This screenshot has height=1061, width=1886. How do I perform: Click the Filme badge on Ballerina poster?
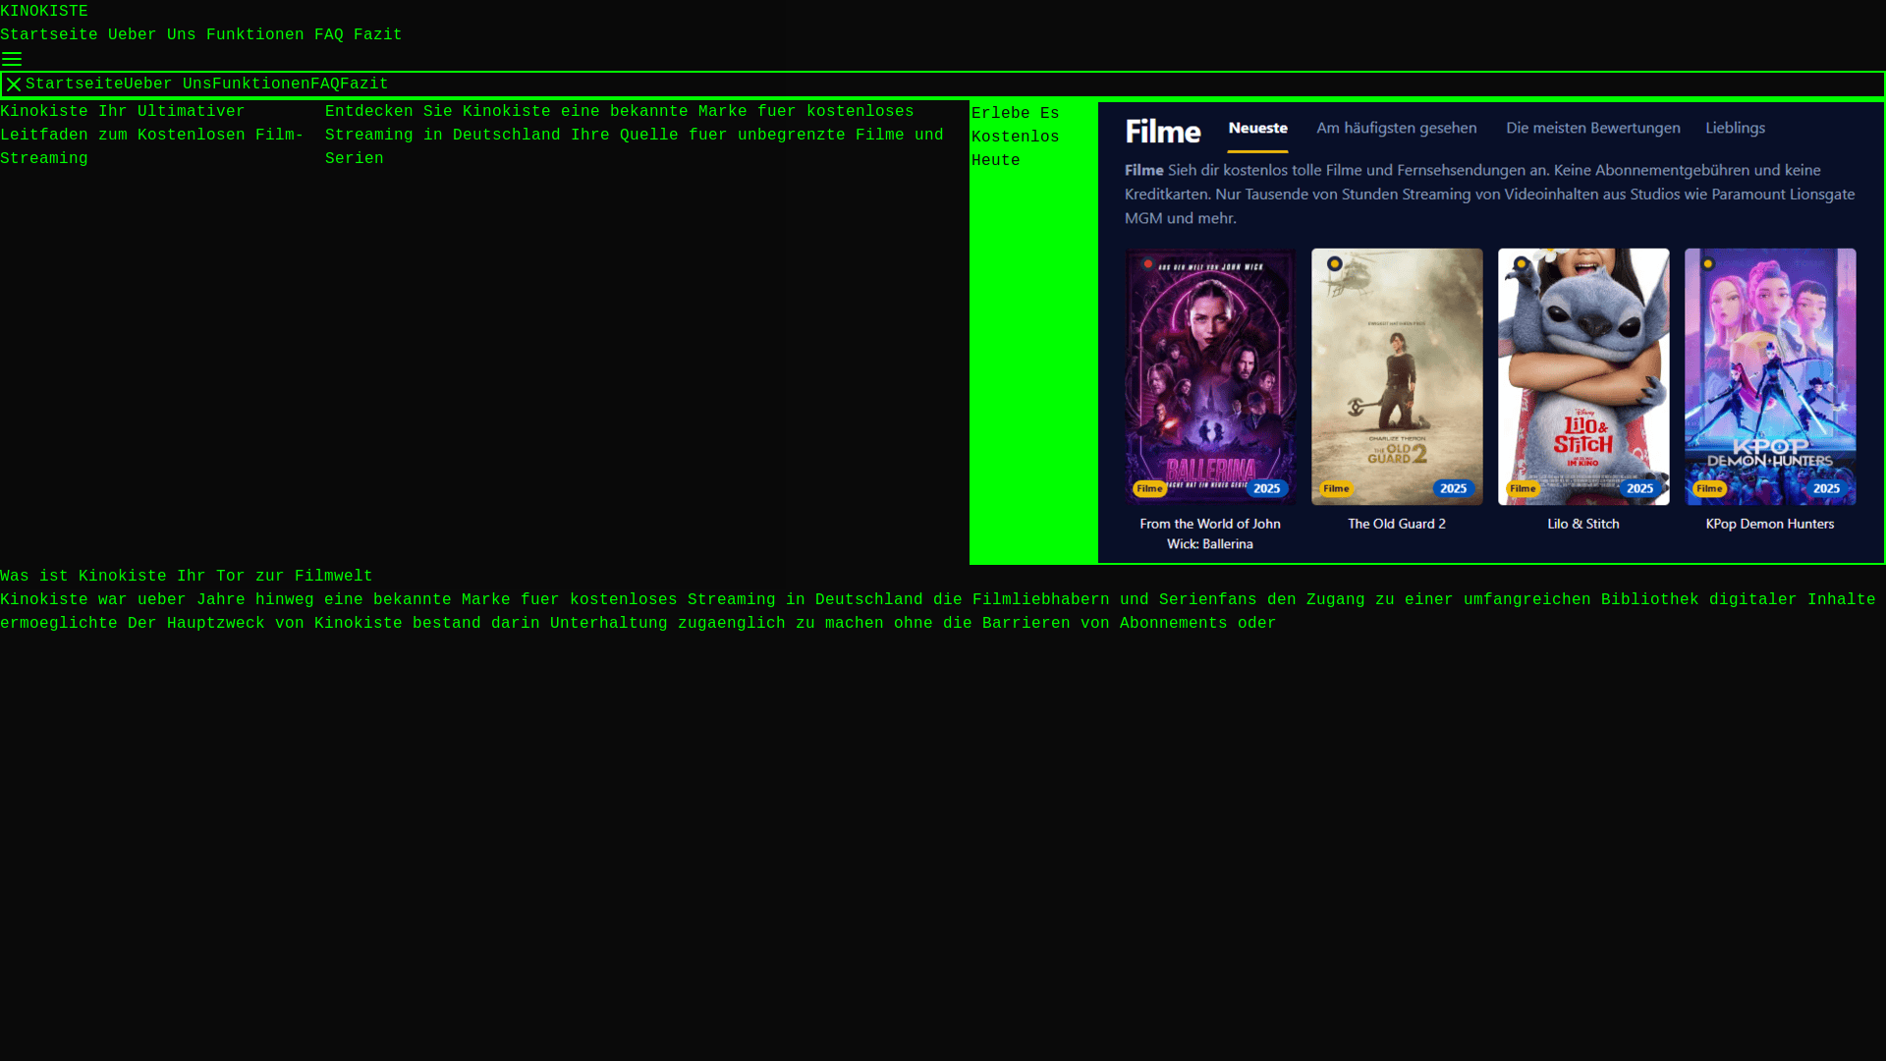click(x=1149, y=489)
